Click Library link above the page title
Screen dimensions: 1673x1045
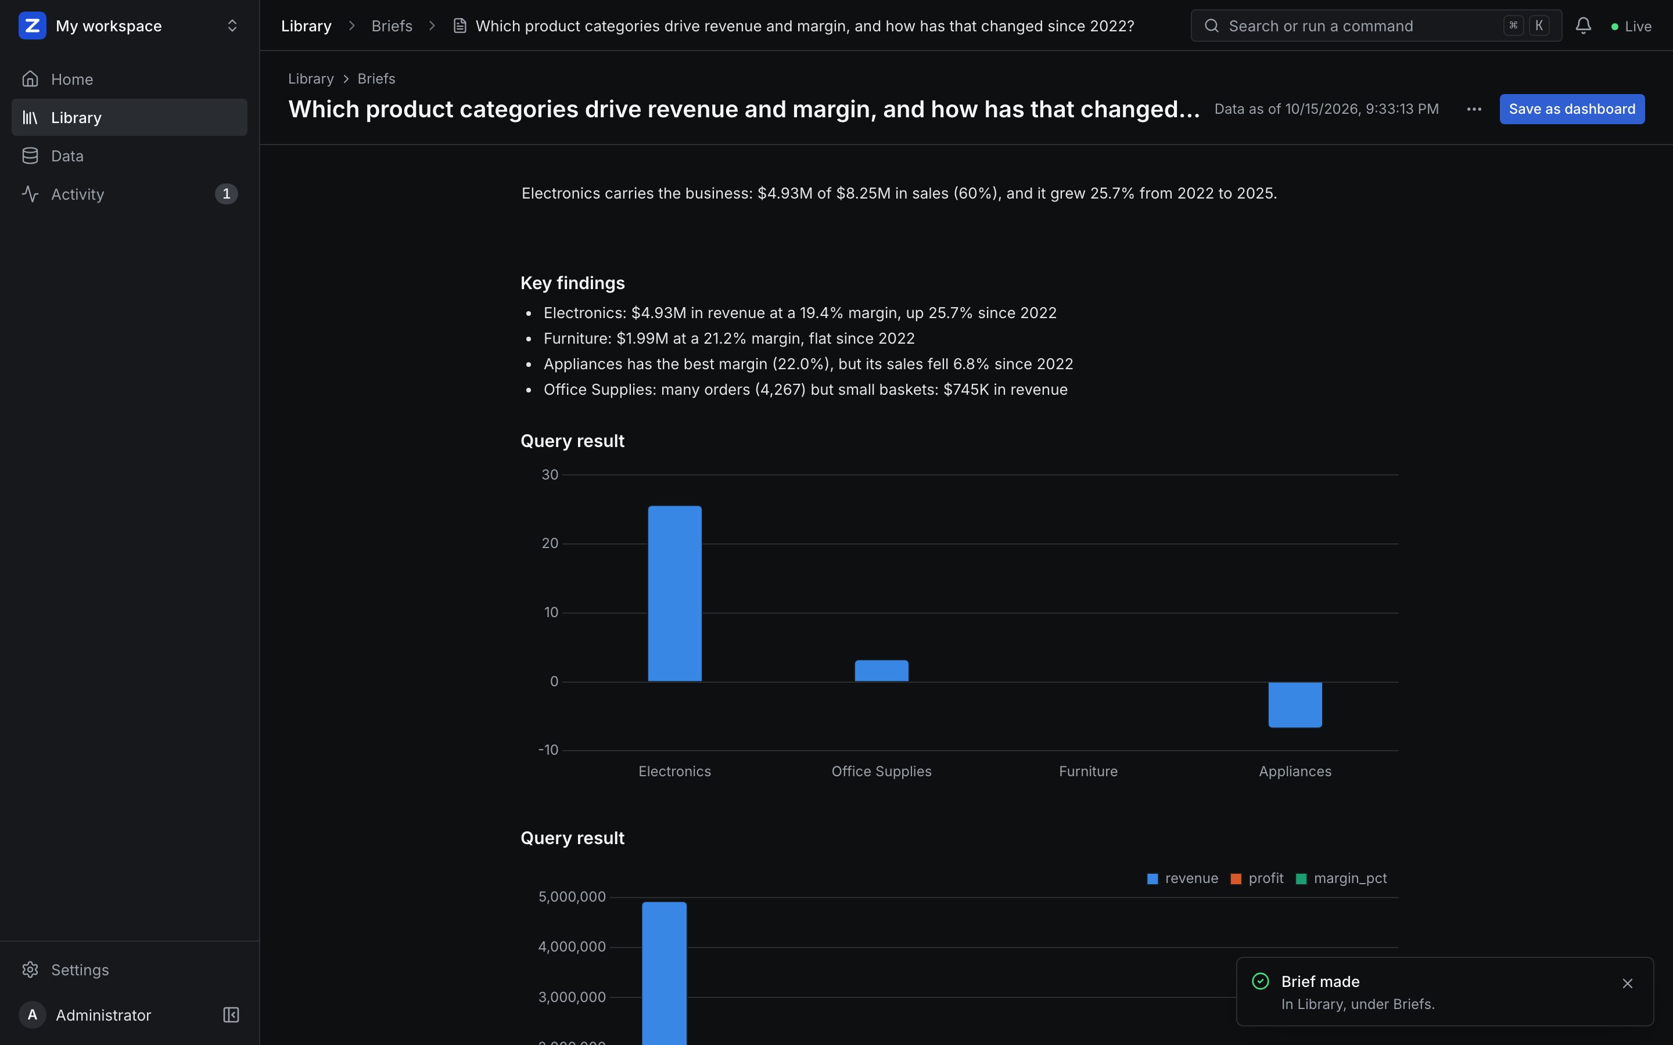click(310, 79)
